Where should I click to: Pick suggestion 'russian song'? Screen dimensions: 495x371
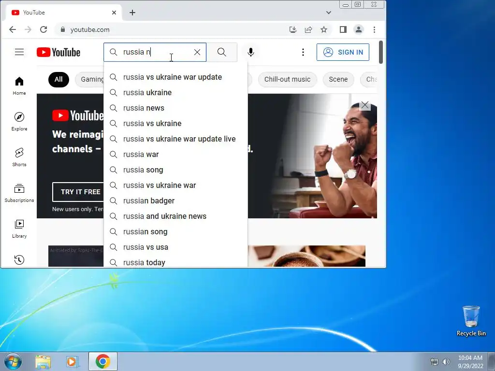click(175, 232)
